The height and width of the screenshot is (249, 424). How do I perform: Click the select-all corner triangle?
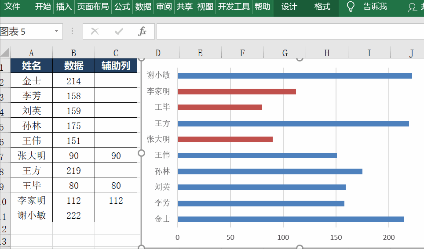pyautogui.click(x=5, y=52)
